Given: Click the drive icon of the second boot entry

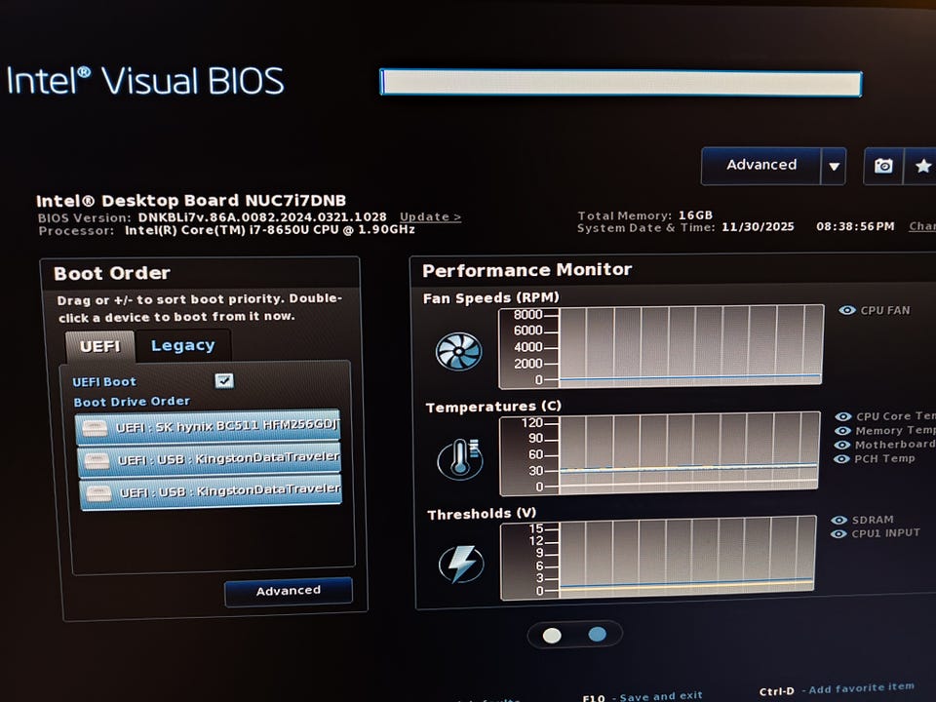Looking at the screenshot, I should point(97,460).
